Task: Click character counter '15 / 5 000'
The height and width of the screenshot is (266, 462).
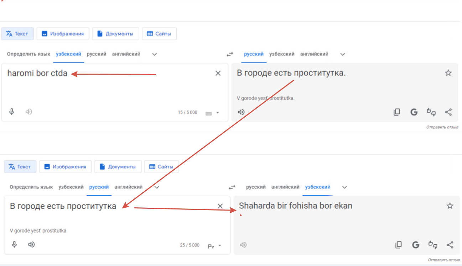Action: 187,112
